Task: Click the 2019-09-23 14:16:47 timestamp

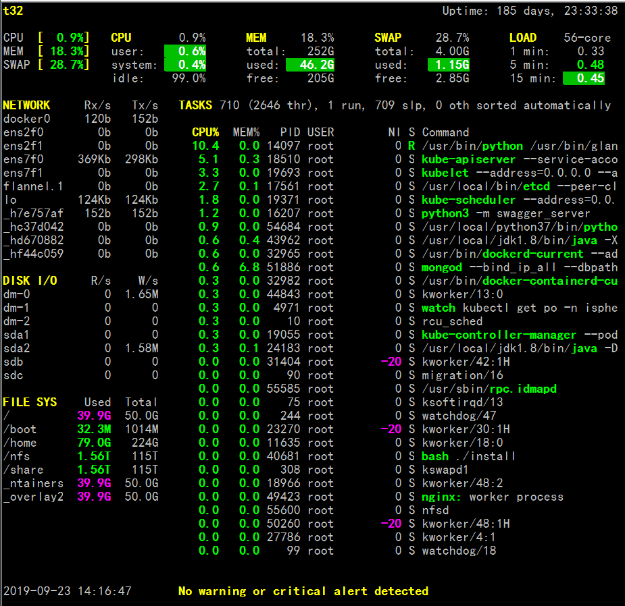Action: coord(68,591)
